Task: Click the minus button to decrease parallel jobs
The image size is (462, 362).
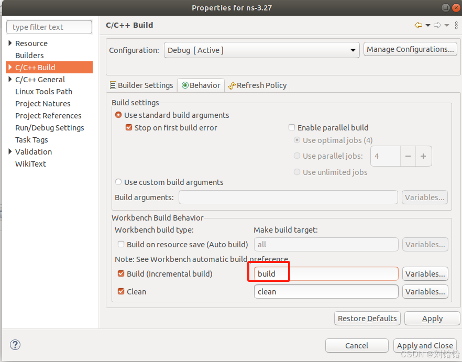Action: tap(408, 156)
